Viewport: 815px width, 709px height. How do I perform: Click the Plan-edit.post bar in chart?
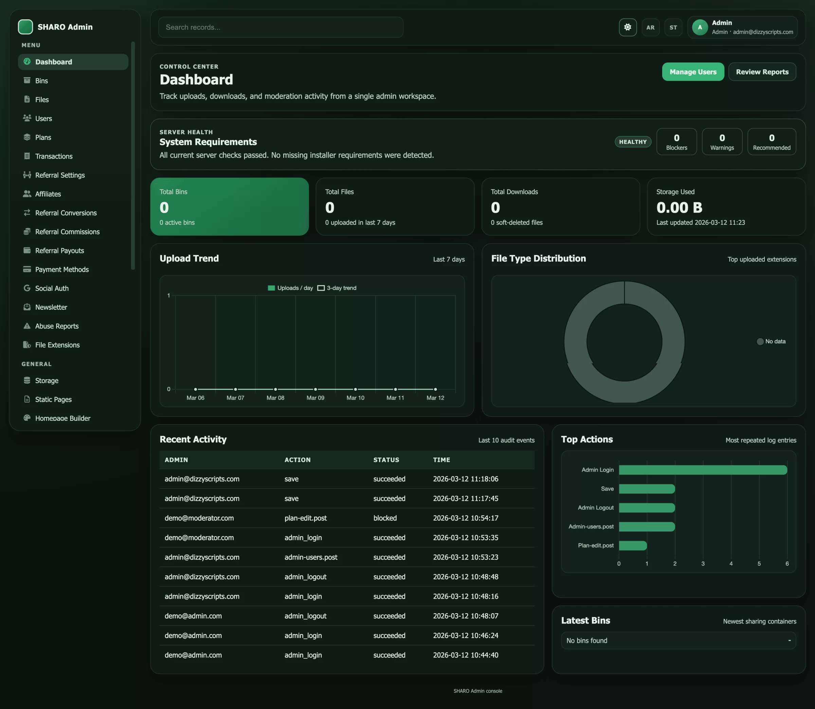tap(633, 545)
